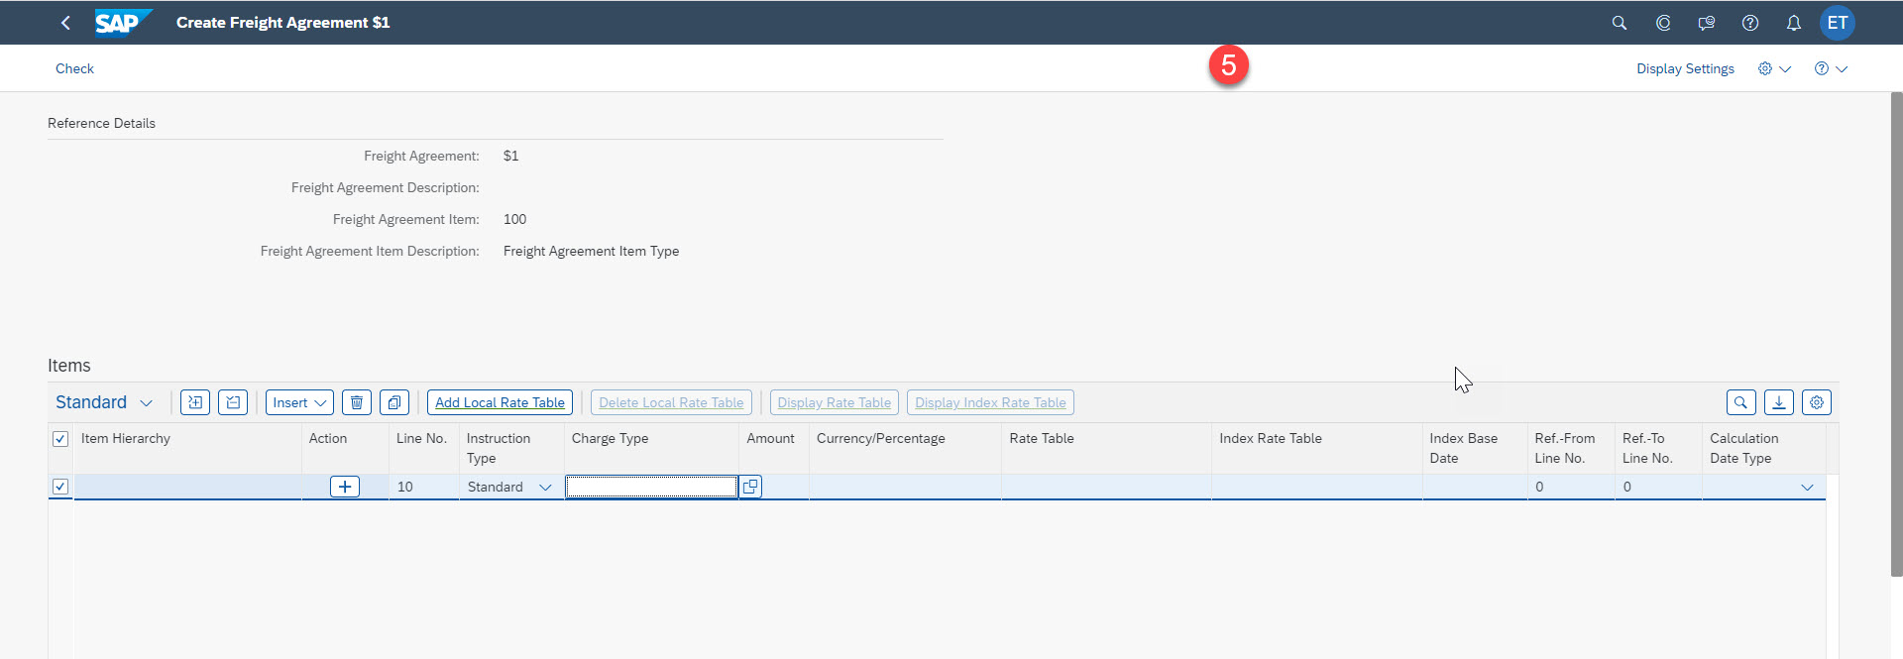Open the Standard view variant dropdown

coord(104,402)
